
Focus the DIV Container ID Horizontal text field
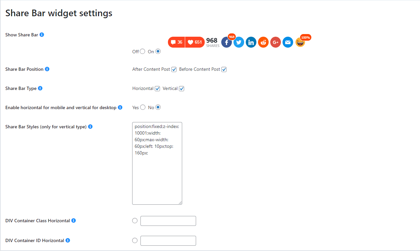click(x=168, y=241)
